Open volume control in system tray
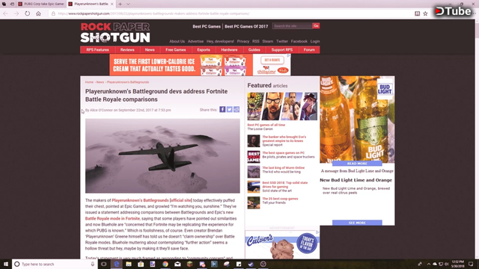The image size is (479, 269). pyautogui.click(x=446, y=264)
